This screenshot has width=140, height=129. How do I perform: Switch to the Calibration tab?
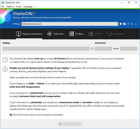[x=55, y=34]
